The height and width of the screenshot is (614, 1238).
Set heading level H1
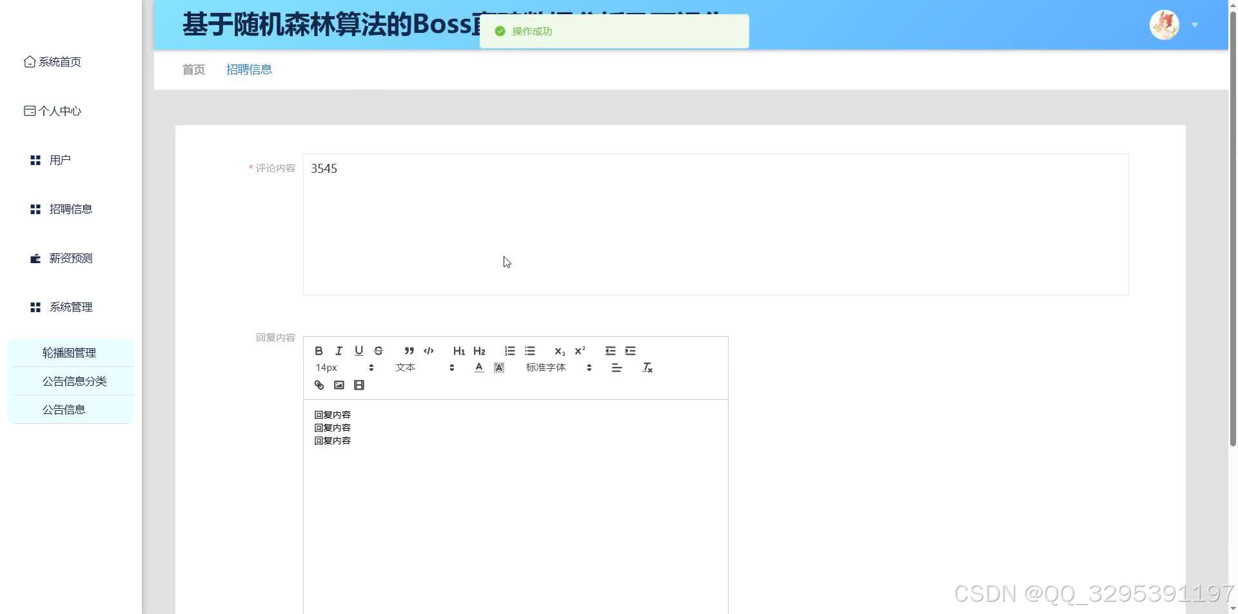coord(459,351)
